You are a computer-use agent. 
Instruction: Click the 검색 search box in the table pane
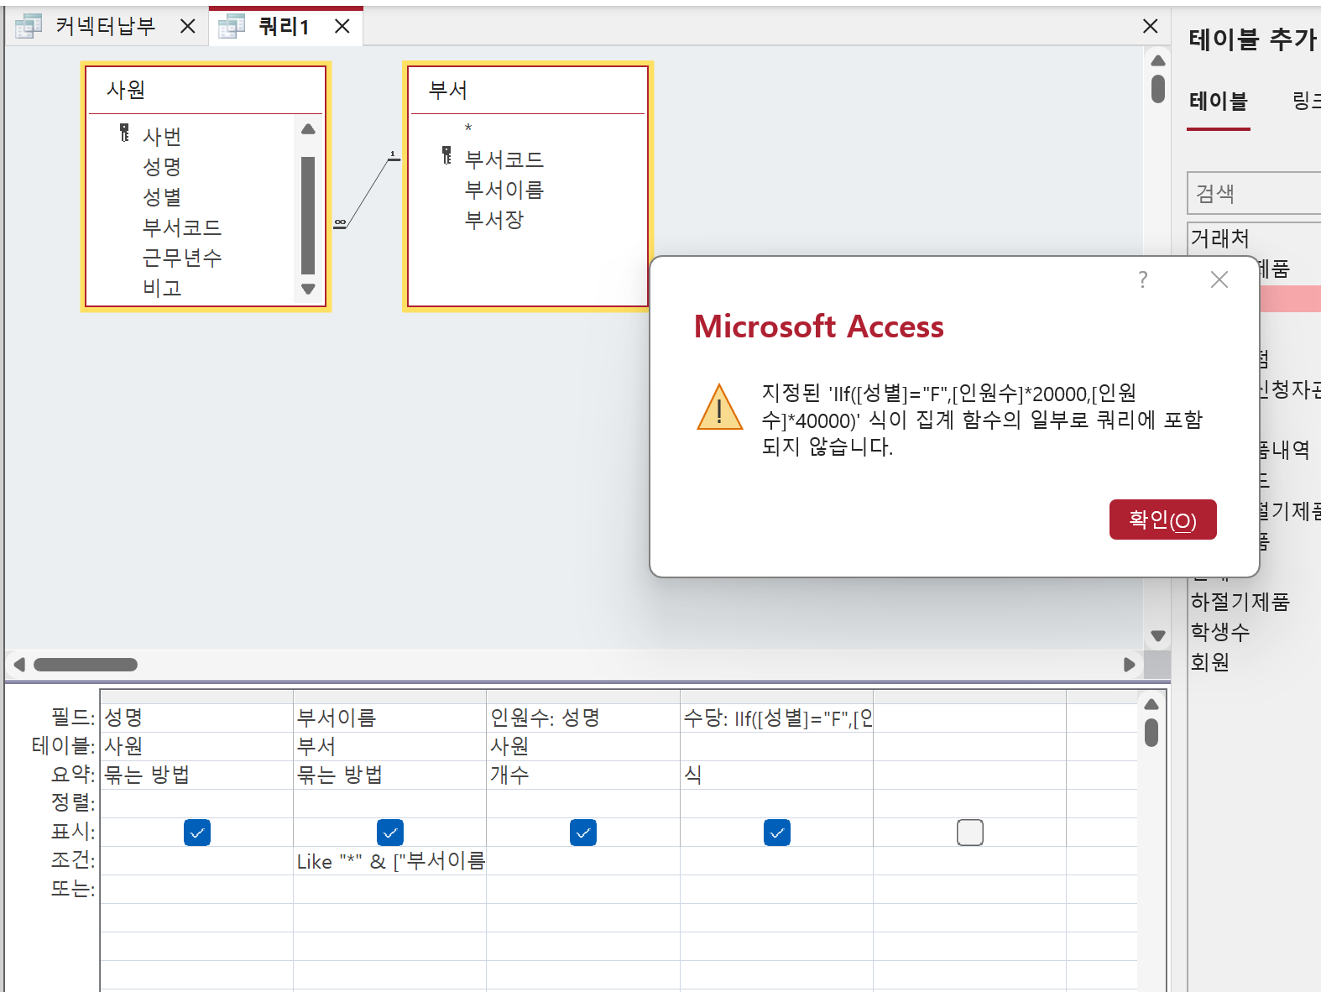point(1255,194)
